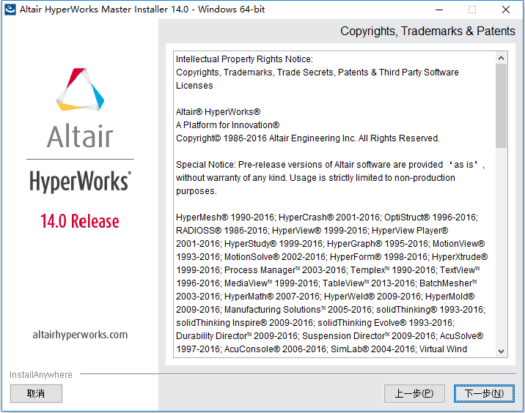Image resolution: width=525 pixels, height=413 pixels.
Task: Click 'solidThinking Inspire® 2009-2016' text
Action: tap(245, 323)
